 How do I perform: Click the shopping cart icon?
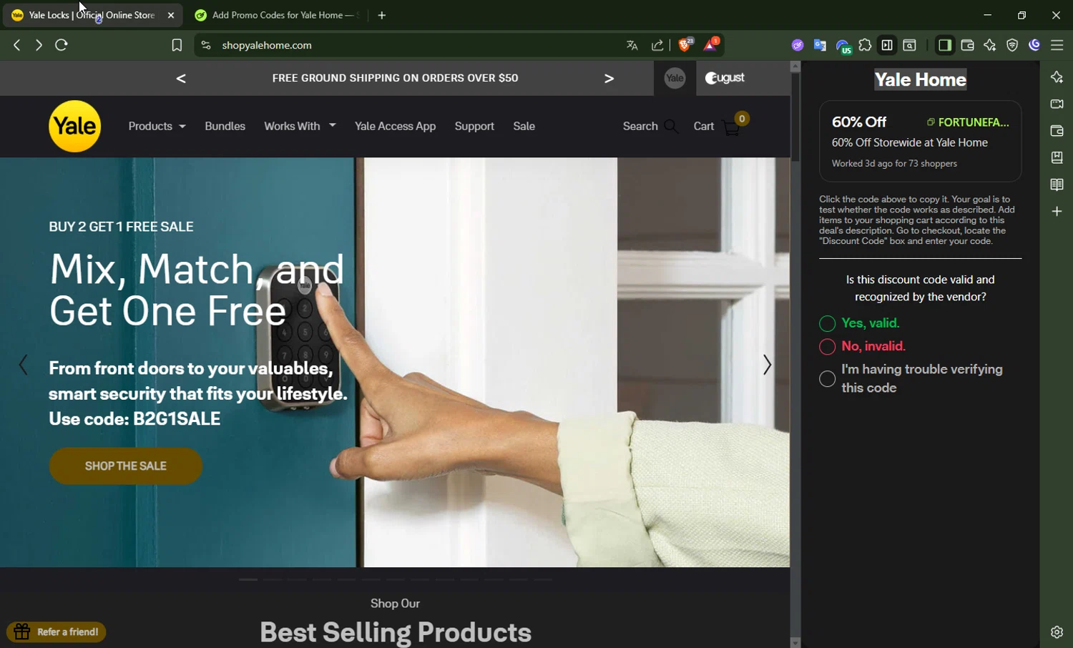[x=733, y=127]
